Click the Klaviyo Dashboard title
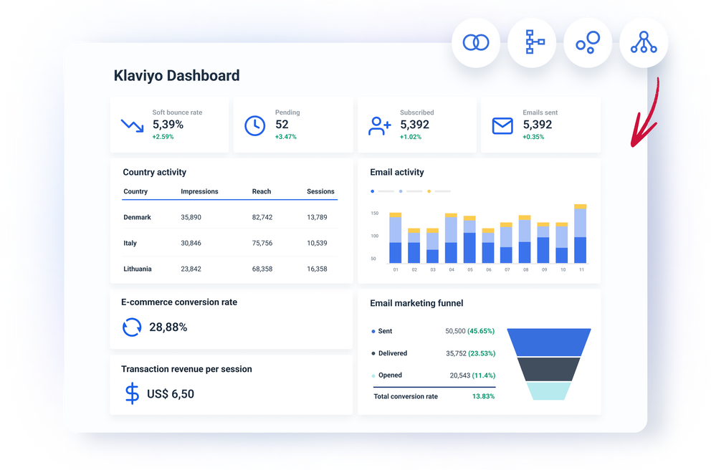 176,75
